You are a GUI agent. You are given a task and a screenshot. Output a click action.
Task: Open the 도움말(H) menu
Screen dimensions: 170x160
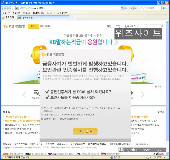62,13
